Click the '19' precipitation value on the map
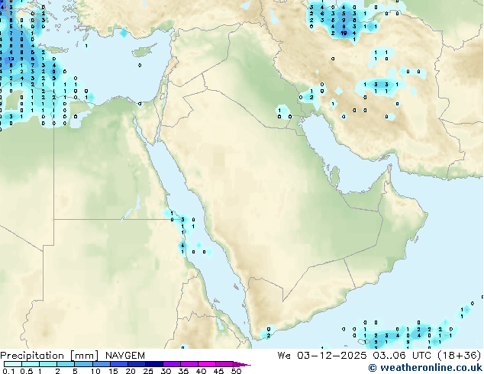Screen dimensions: 484x374 coord(344,33)
